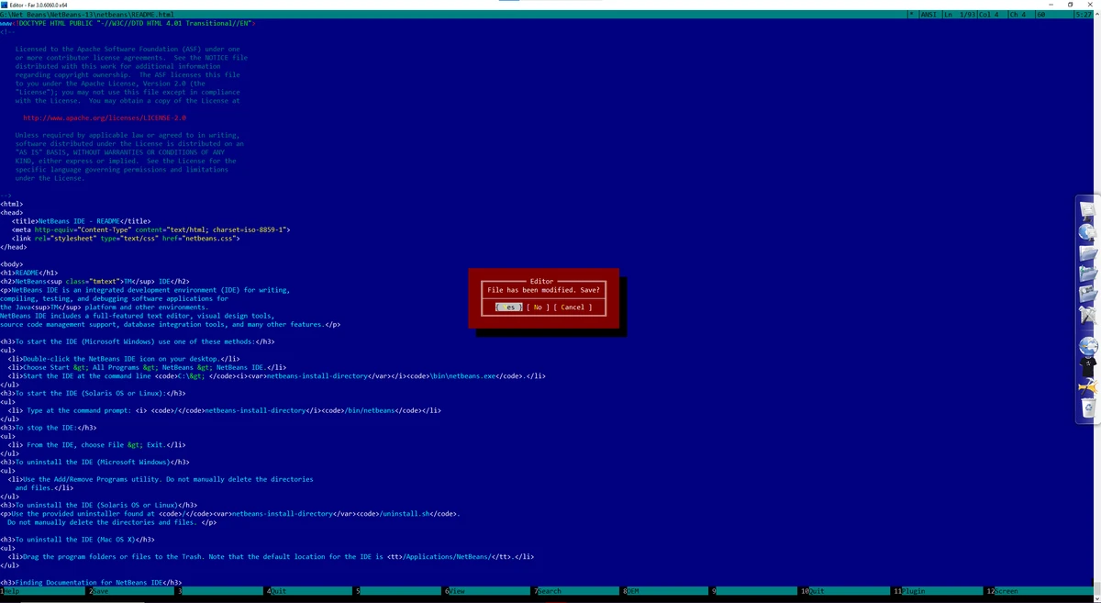Click the Ch 4 status indicator
This screenshot has height=603, width=1101.
coord(1018,15)
